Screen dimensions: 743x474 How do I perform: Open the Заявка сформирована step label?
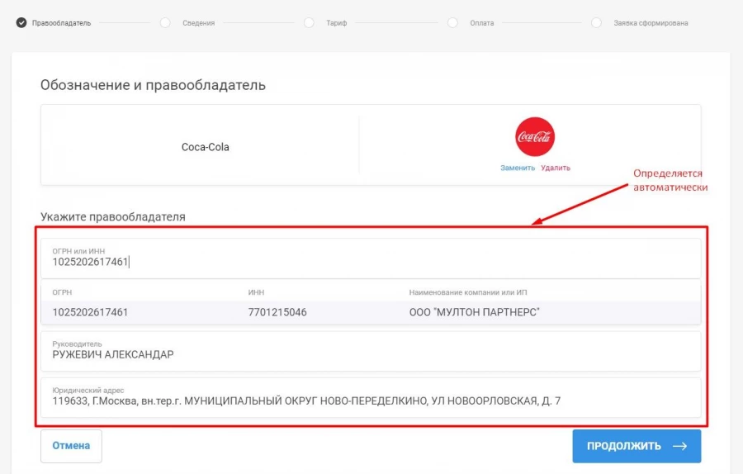pyautogui.click(x=651, y=23)
